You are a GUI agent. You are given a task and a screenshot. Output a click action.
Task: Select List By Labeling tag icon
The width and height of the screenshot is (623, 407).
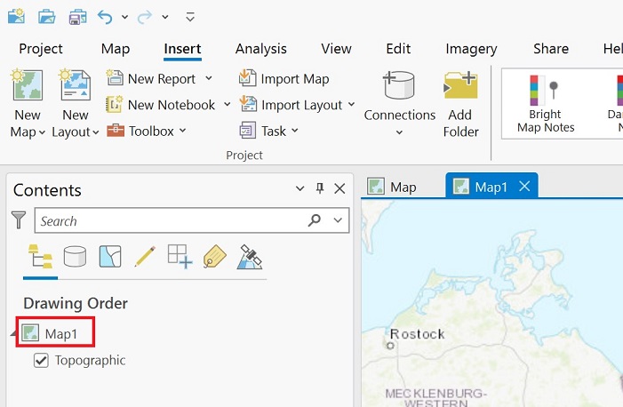click(x=215, y=257)
